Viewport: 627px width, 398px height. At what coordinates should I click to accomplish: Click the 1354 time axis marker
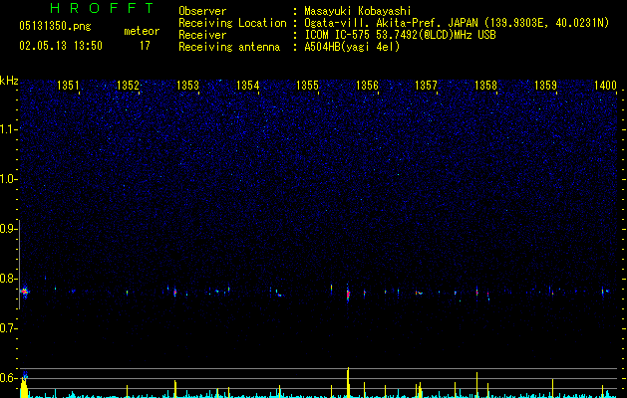point(247,86)
